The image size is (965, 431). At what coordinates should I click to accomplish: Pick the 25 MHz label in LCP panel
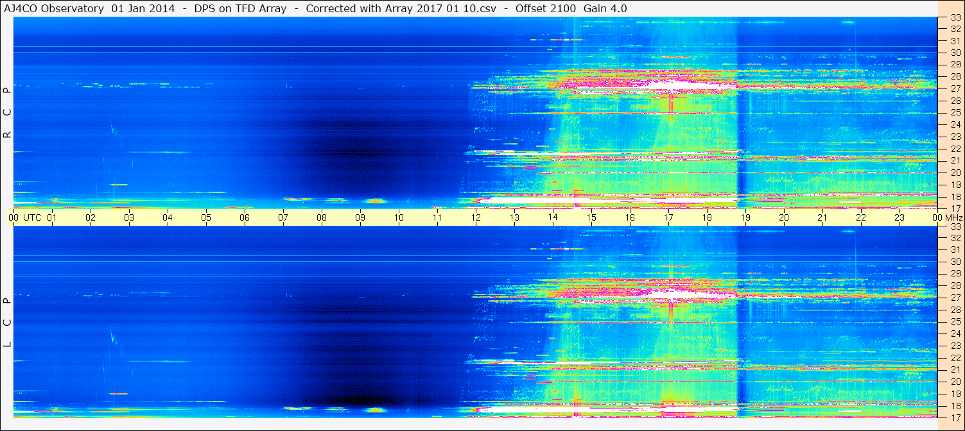pyautogui.click(x=955, y=321)
